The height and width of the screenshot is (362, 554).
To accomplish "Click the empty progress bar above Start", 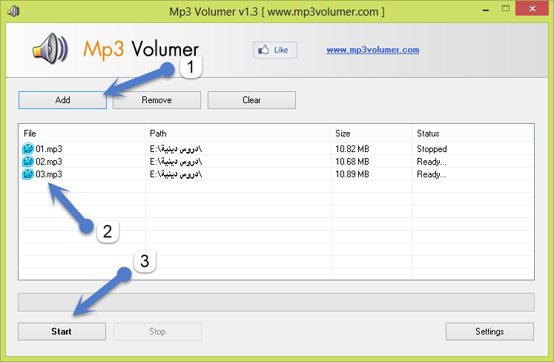I will 276,302.
